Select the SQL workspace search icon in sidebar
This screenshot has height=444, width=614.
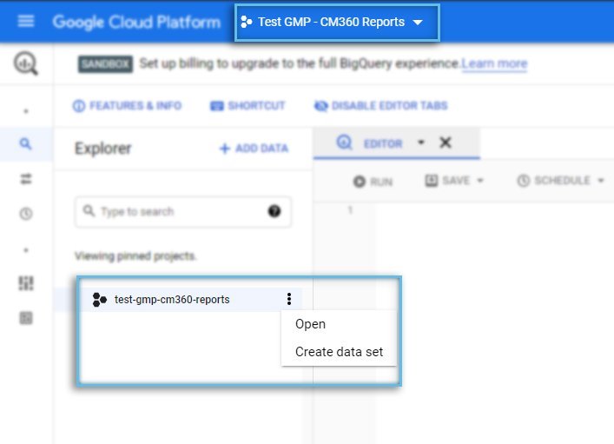(x=26, y=144)
